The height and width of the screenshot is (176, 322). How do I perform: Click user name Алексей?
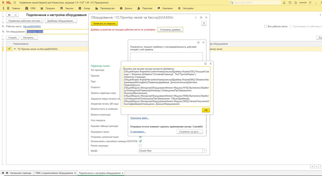point(303,3)
